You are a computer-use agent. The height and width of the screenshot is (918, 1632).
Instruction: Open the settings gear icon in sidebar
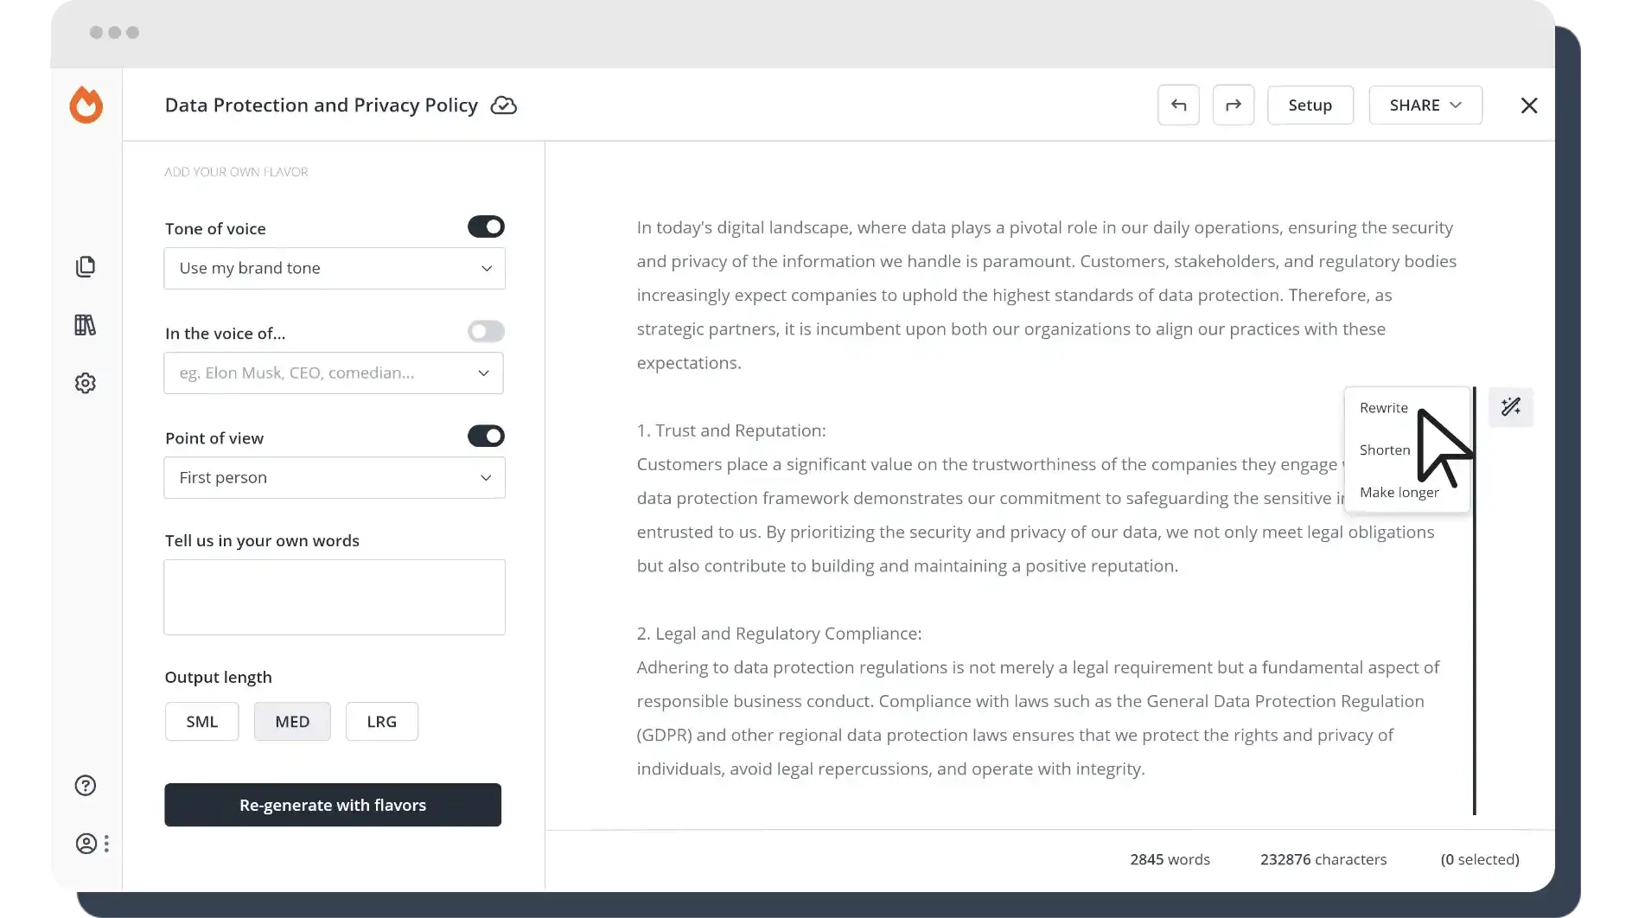click(85, 383)
